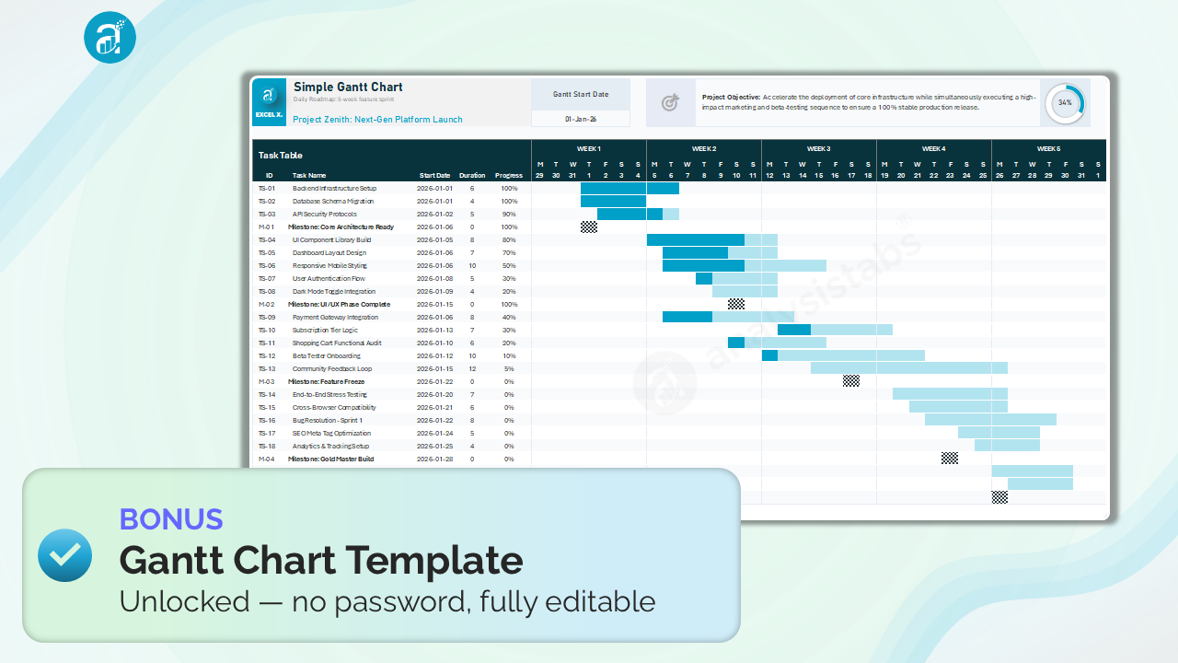The height and width of the screenshot is (663, 1178).
Task: Select the Cross-Browser Compatibility task name
Action: (x=334, y=407)
